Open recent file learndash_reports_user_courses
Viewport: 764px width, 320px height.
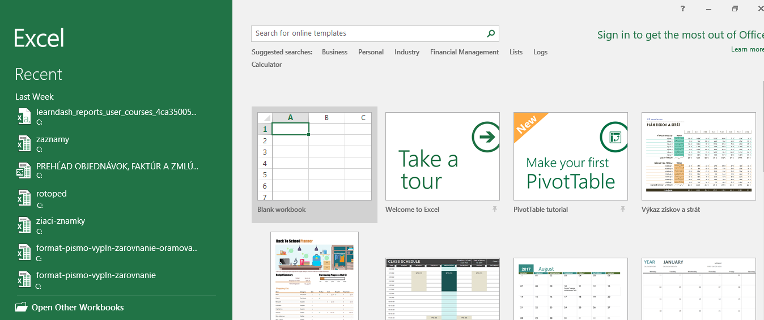click(x=116, y=117)
